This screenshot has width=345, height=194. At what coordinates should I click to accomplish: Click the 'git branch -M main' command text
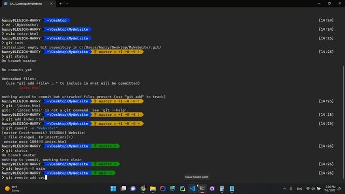point(25,169)
